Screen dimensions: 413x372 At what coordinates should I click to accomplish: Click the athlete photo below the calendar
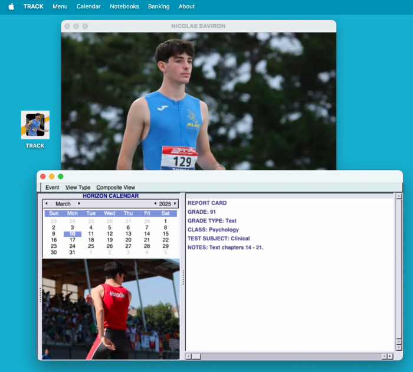111,309
